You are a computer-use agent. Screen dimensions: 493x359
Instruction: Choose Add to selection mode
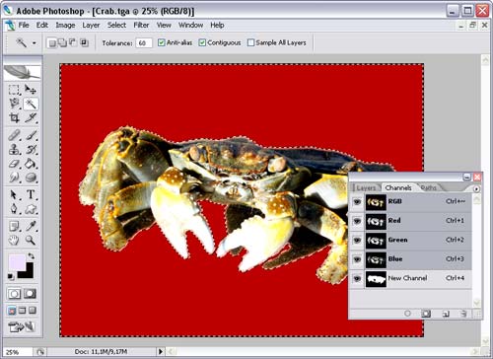pos(62,42)
